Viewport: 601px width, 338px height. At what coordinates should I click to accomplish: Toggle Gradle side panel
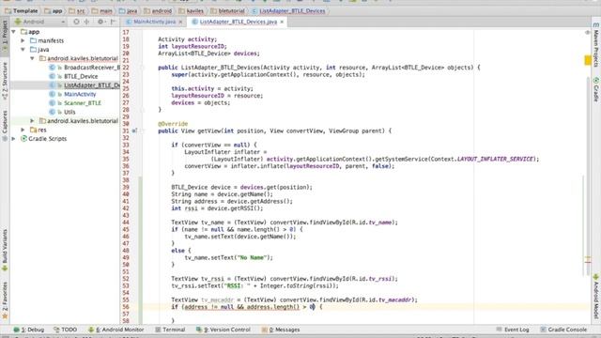click(x=596, y=89)
